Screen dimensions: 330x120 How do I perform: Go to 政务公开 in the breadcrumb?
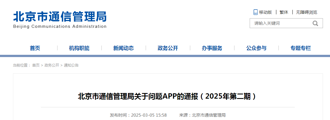(x=52, y=65)
